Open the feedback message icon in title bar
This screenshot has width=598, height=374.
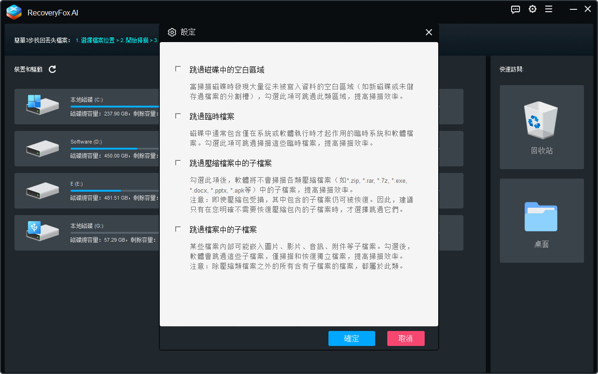tap(515, 9)
